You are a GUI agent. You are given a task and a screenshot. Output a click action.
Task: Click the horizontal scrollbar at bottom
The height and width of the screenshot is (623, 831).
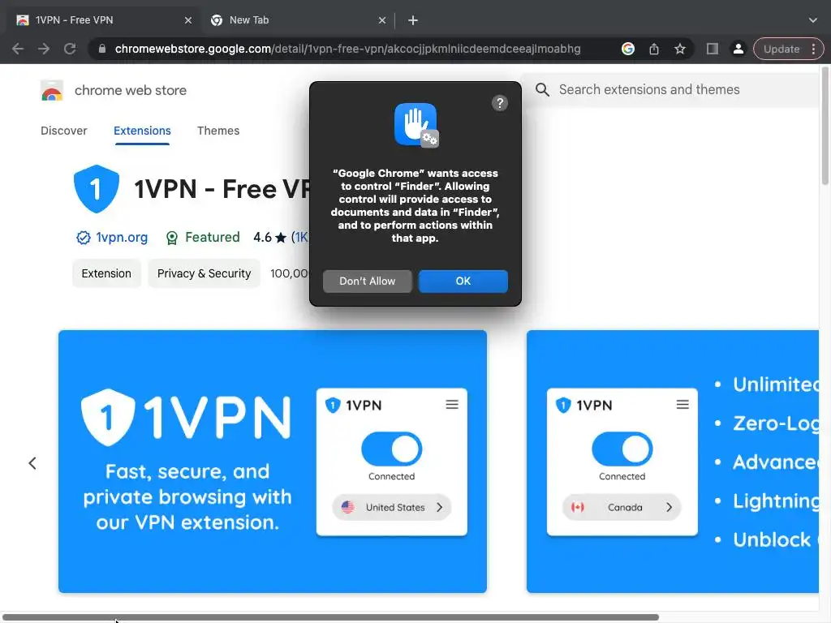(330, 617)
